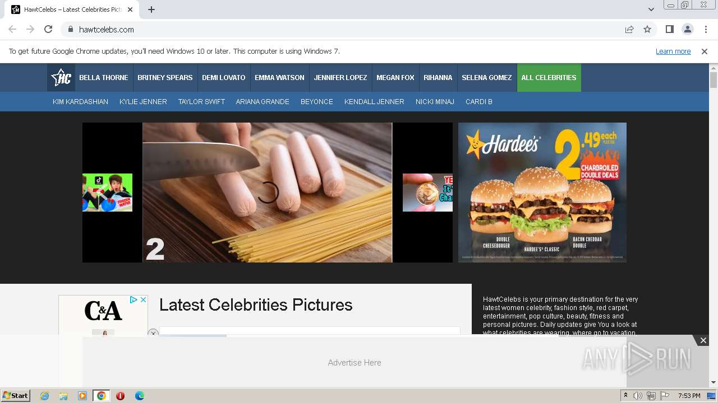Viewport: 718px width, 403px height.
Task: Dismiss the small circular X overlay button
Action: click(153, 334)
